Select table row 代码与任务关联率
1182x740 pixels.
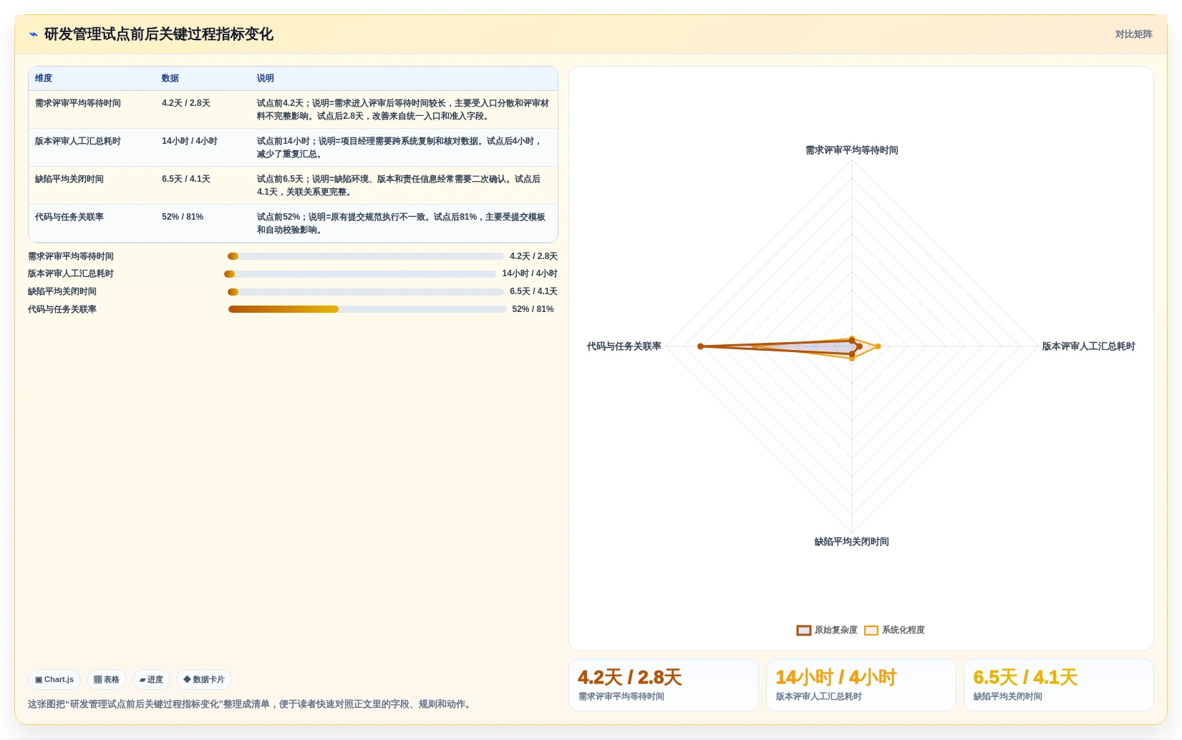coord(293,223)
